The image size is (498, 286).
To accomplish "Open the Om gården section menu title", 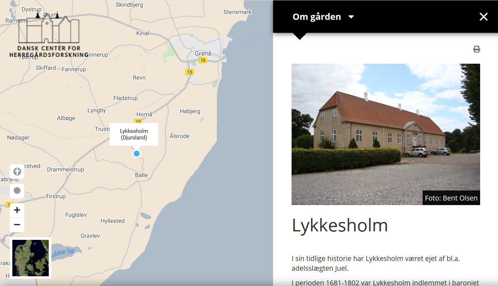I will (x=317, y=17).
